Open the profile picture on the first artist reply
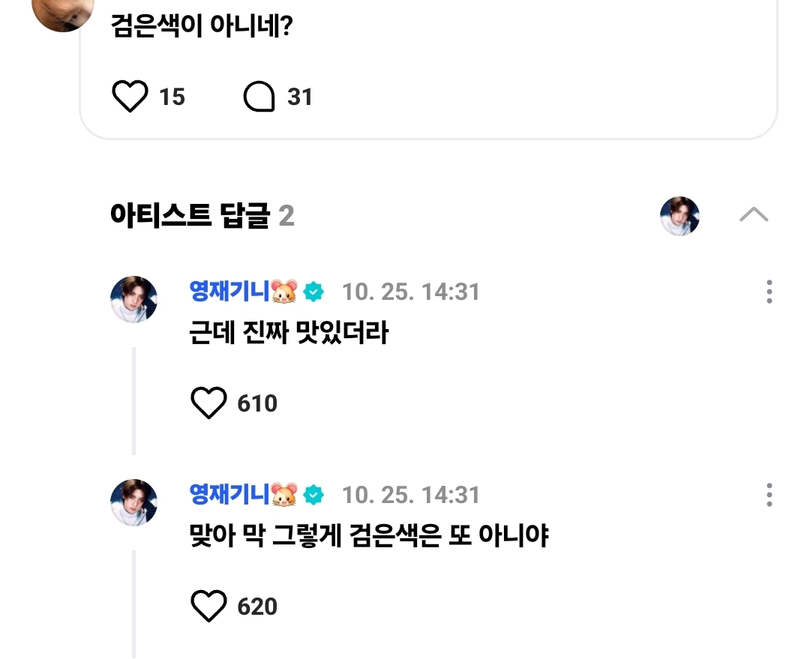This screenshot has height=659, width=810. [133, 299]
